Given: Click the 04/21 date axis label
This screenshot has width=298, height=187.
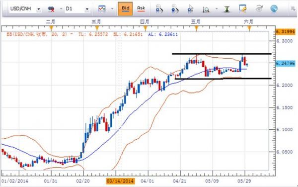Looking at the screenshot, I should click(x=179, y=181).
